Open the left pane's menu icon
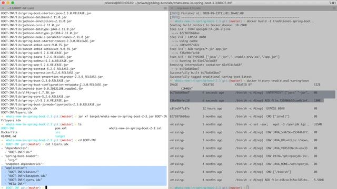Screen dimensions: 337x189 pos(165,8)
